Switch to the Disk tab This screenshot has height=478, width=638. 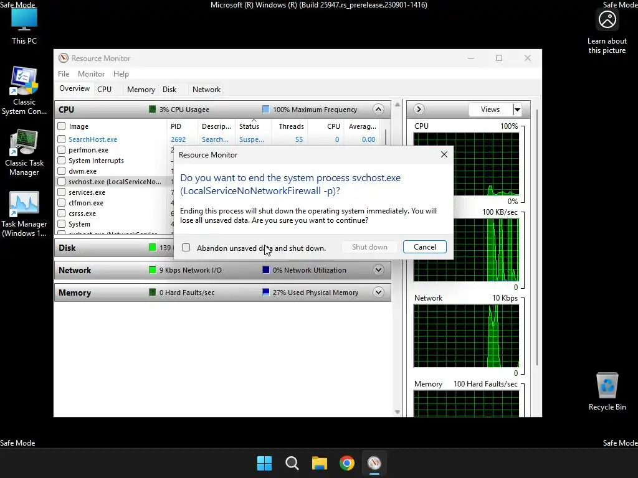[169, 90]
